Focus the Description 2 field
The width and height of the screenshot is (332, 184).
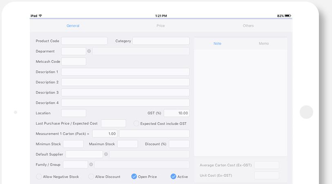coord(126,82)
